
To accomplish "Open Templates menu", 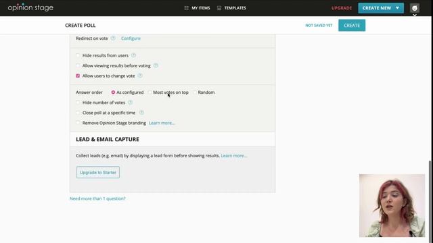I will coord(235,8).
